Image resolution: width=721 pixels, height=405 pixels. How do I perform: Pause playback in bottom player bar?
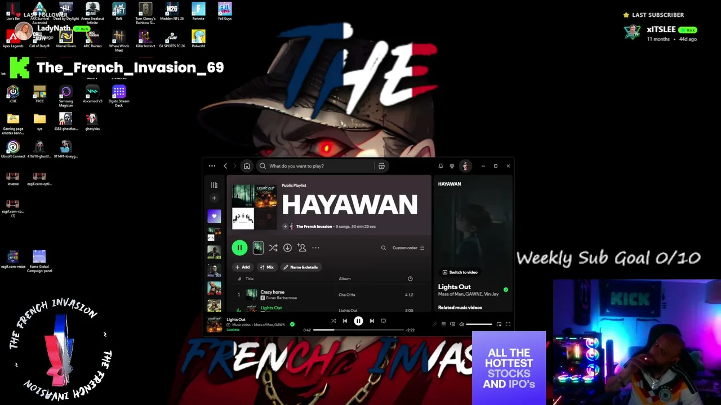358,321
